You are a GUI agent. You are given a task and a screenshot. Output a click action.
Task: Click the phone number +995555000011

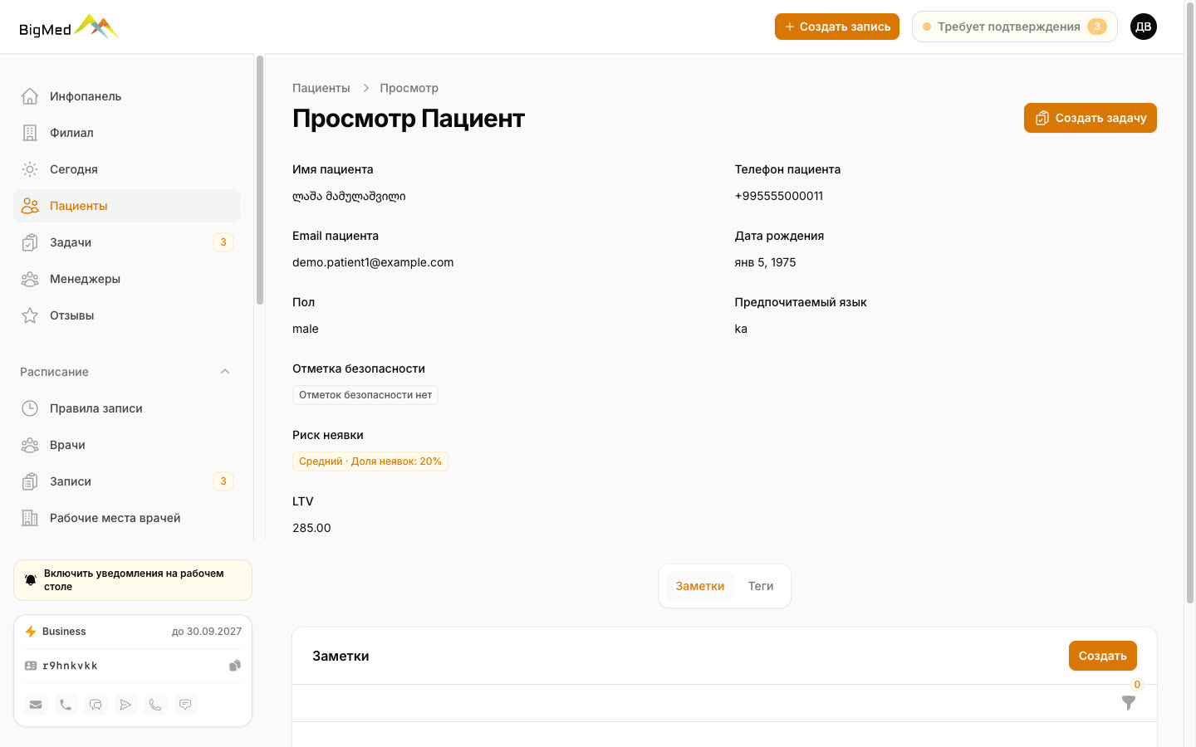pyautogui.click(x=779, y=196)
